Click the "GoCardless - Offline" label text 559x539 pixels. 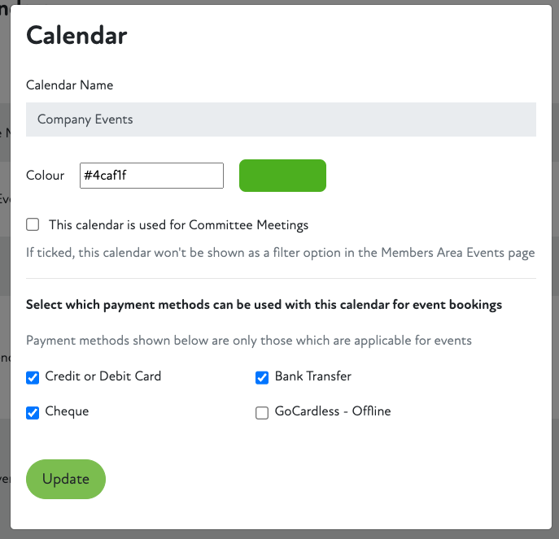click(x=333, y=411)
